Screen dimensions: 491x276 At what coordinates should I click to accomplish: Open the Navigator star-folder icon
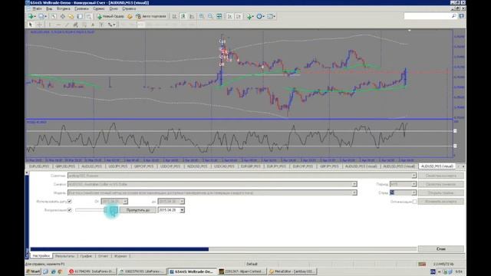[71, 16]
